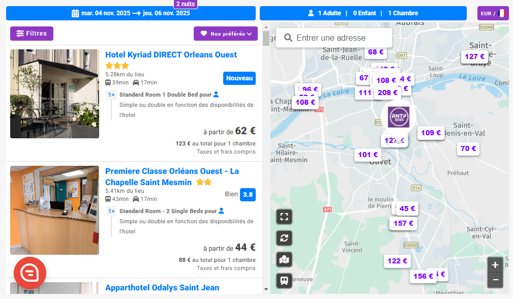
Task: Click the Nouveau badge on Kyriad hotel
Action: click(239, 78)
